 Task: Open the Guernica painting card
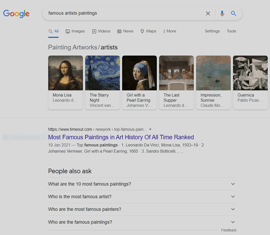click(250, 73)
